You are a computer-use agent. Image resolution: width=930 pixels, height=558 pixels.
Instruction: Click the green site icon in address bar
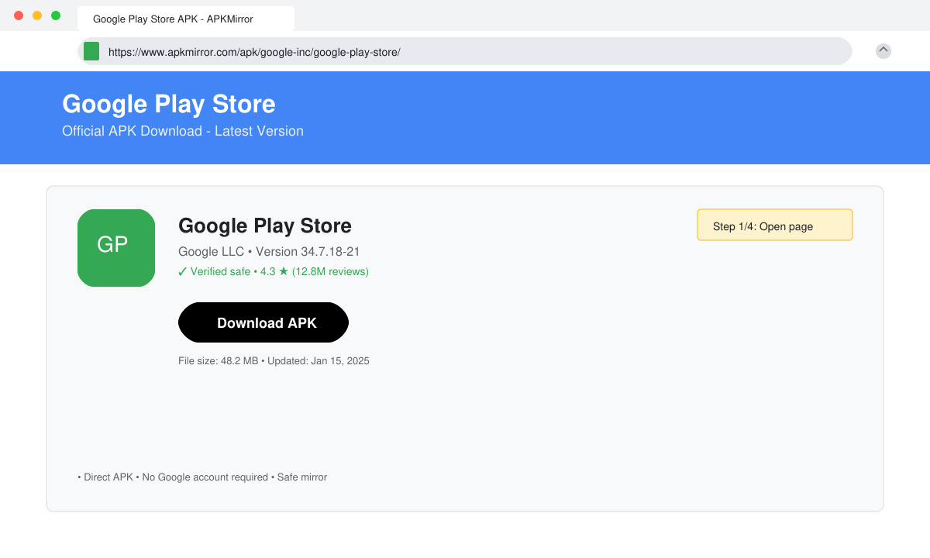point(91,51)
